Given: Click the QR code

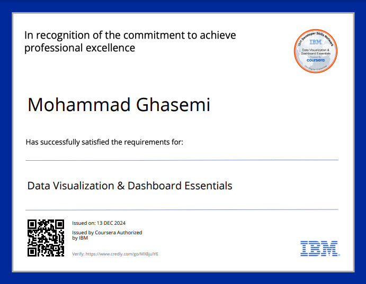Looking at the screenshot, I should (x=46, y=237).
